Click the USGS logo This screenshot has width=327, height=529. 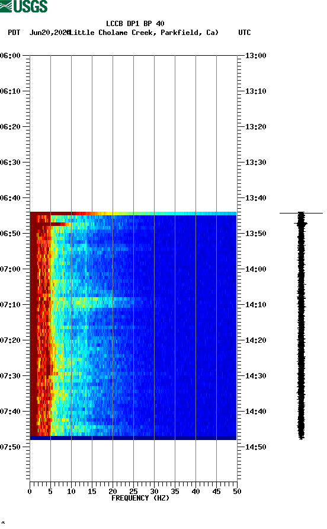click(x=24, y=6)
